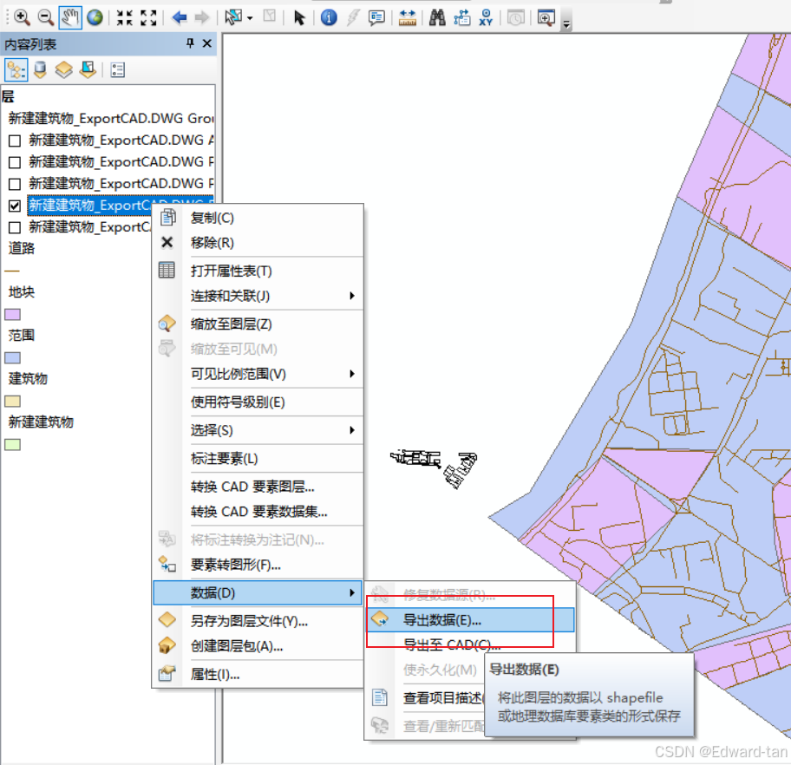This screenshot has height=765, width=791.
Task: Select the 道路 layer
Action: 22,248
